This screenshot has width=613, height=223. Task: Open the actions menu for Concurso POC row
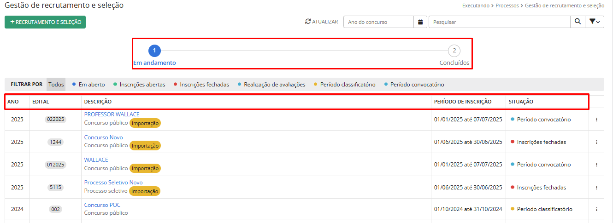[x=596, y=209]
